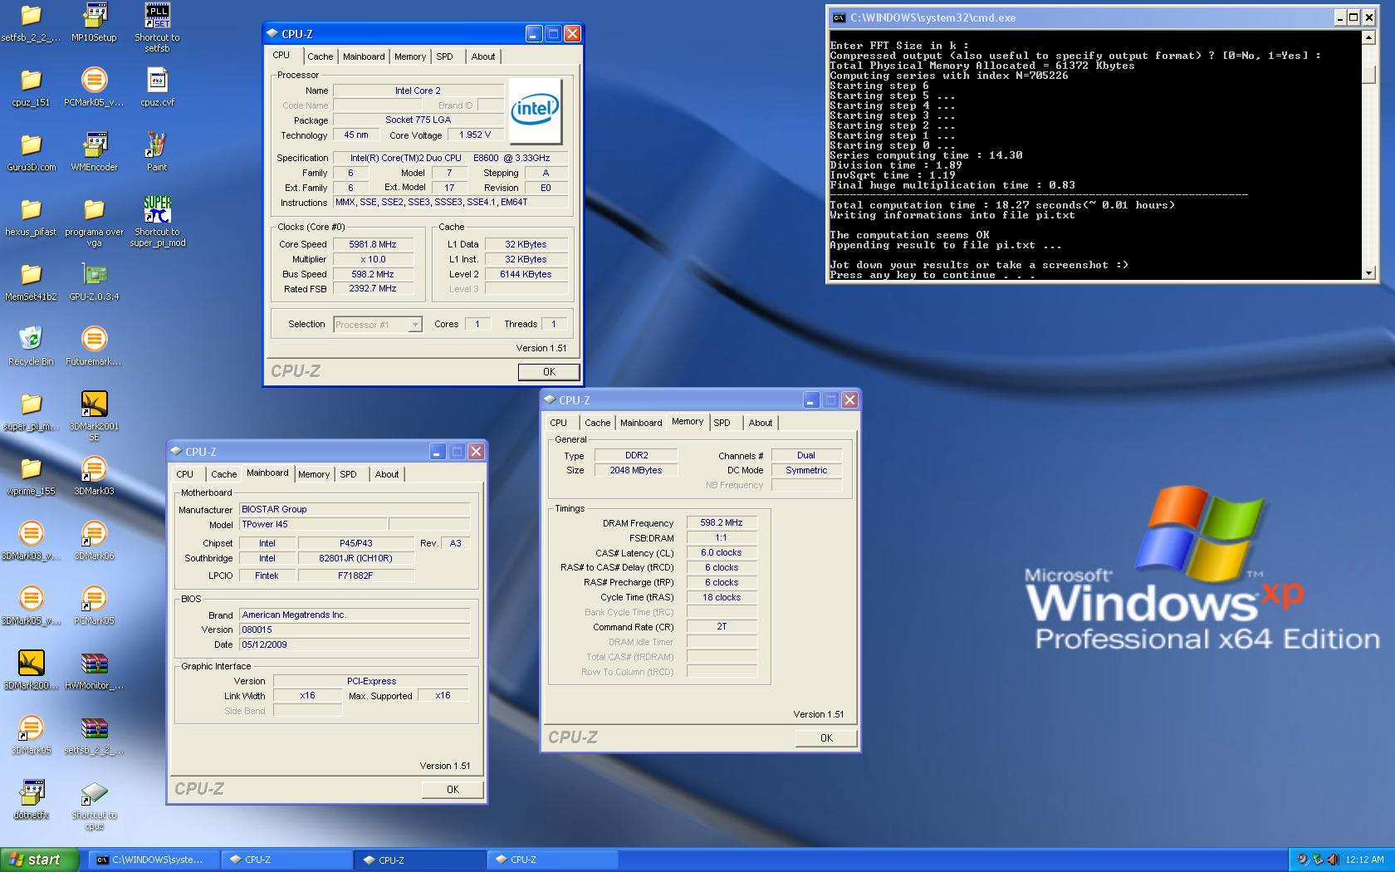Launch the 3DMark2001 SE icon

(94, 404)
